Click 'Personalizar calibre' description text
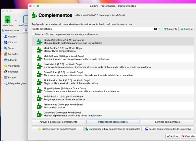 pyautogui.click(x=55, y=108)
